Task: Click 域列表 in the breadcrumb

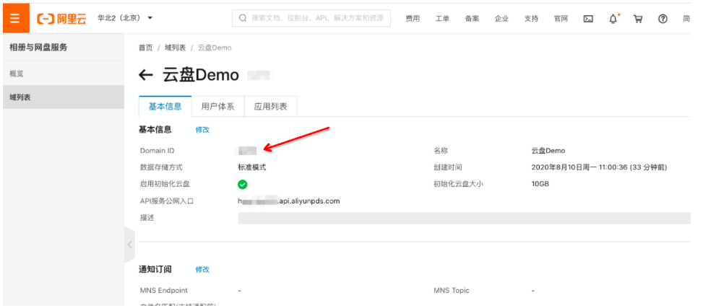Action: pyautogui.click(x=175, y=48)
